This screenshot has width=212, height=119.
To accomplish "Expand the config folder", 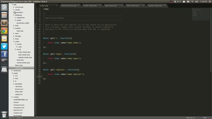I will [x=14, y=10].
